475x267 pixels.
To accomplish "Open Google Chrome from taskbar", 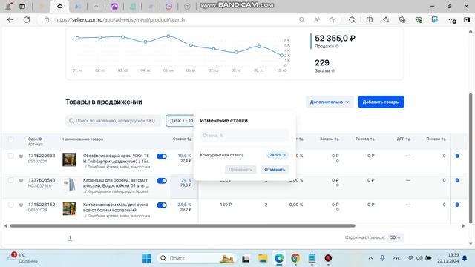I will point(295,258).
